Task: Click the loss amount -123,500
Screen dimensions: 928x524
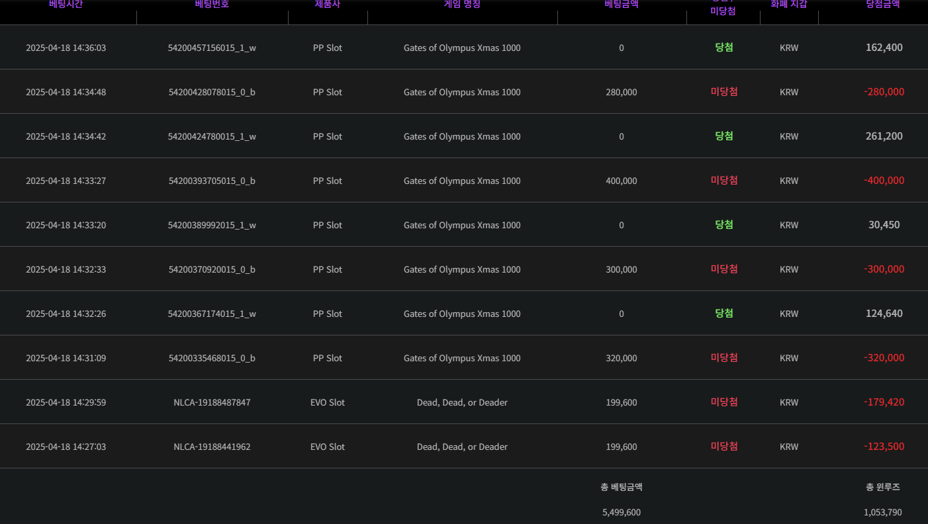Action: click(884, 447)
